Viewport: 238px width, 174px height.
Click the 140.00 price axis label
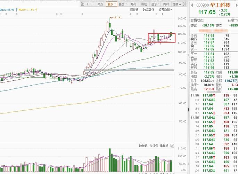pyautogui.click(x=182, y=18)
